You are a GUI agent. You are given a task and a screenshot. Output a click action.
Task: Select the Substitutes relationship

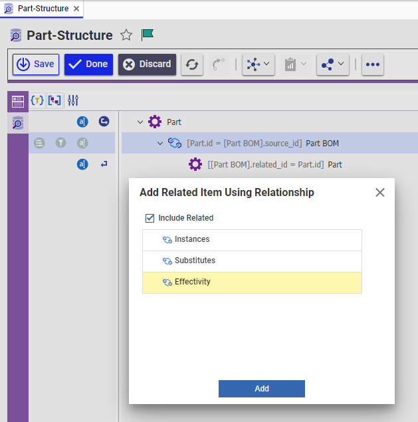[x=252, y=261]
